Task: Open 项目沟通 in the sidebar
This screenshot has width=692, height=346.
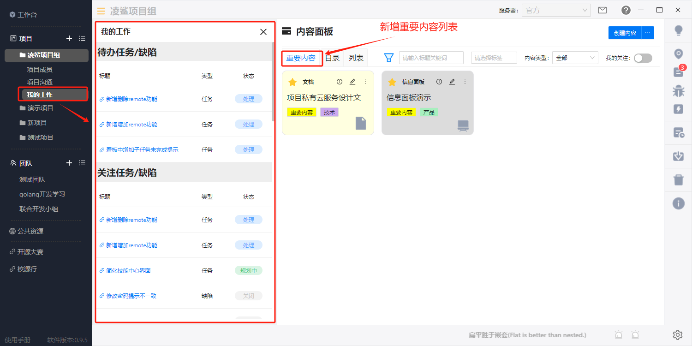Action: [x=39, y=82]
